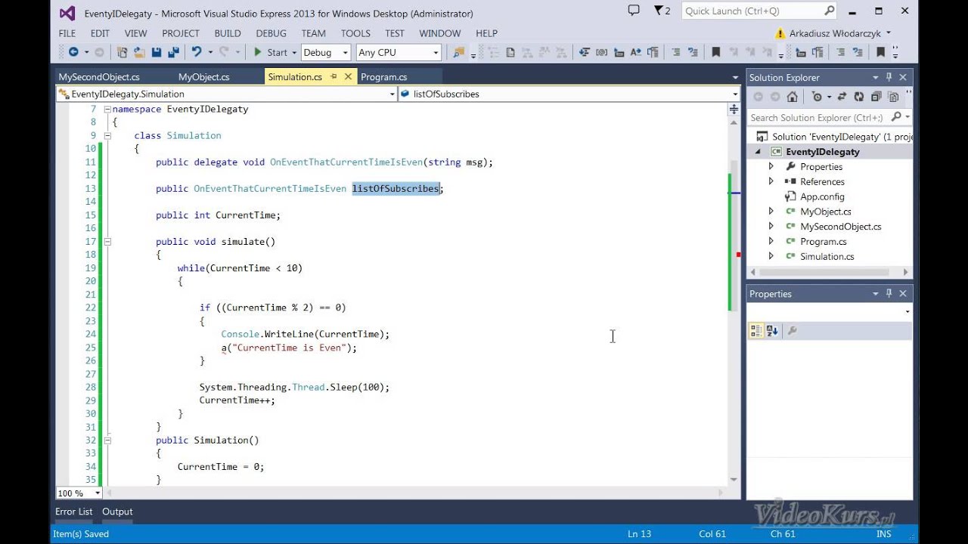
Task: Click the Arkadiusz Włodarczyk account name
Action: pos(835,33)
